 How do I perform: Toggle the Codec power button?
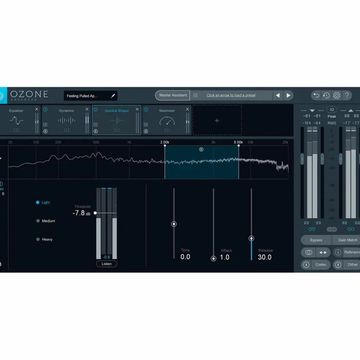click(306, 265)
